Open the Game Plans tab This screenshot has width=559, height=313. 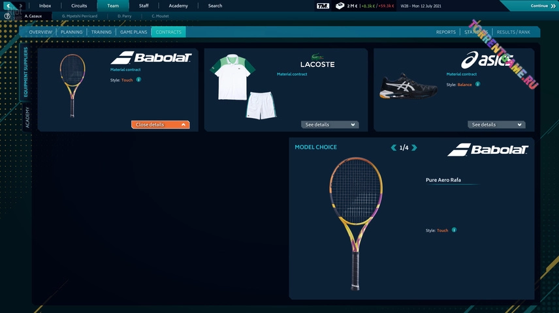coord(133,32)
